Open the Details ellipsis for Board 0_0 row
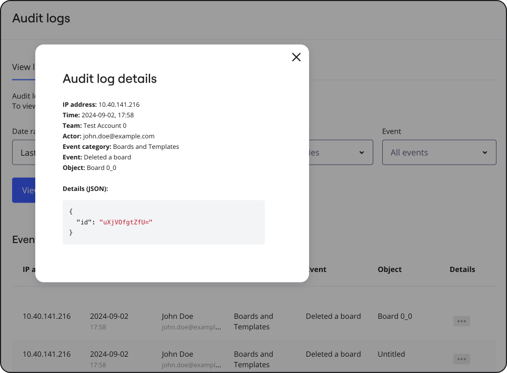Screen dimensions: 507x373 point(461,321)
